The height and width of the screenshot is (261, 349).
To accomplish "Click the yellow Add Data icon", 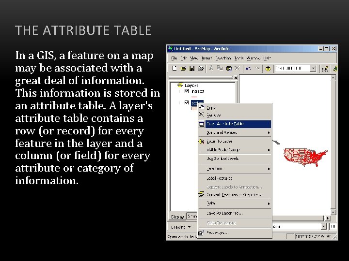I will (x=268, y=68).
